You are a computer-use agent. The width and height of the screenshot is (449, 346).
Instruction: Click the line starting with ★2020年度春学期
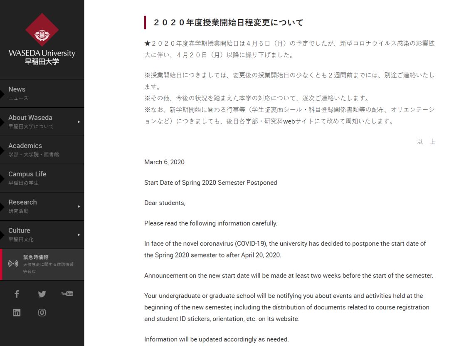point(289,49)
